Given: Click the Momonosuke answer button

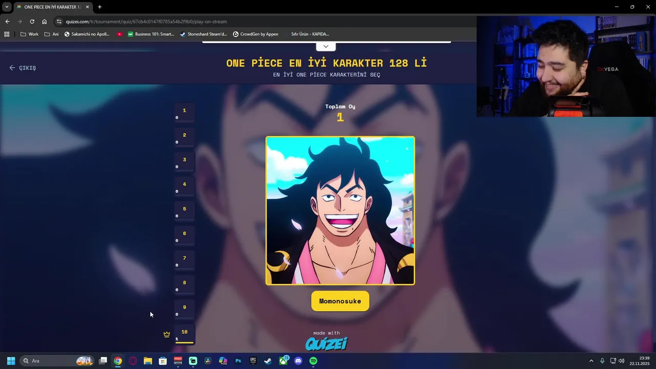Looking at the screenshot, I should [340, 301].
